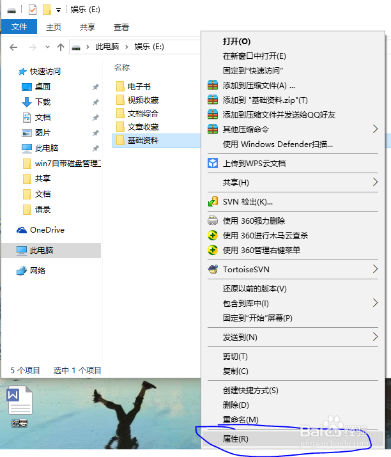Expand the TortoiseSVN submenu arrow
This screenshot has height=457, width=391.
pos(375,269)
